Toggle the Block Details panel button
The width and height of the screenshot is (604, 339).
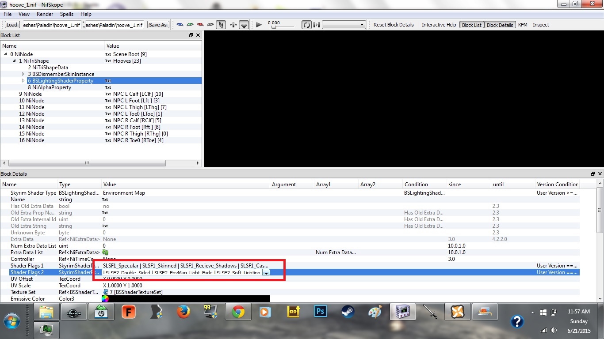(500, 25)
